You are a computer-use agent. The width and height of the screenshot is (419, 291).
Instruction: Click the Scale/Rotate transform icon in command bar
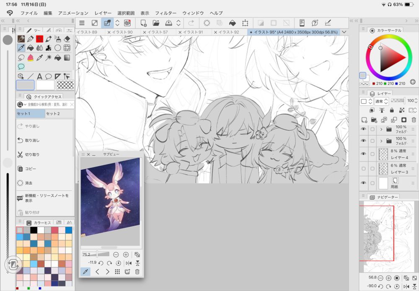pos(245,23)
